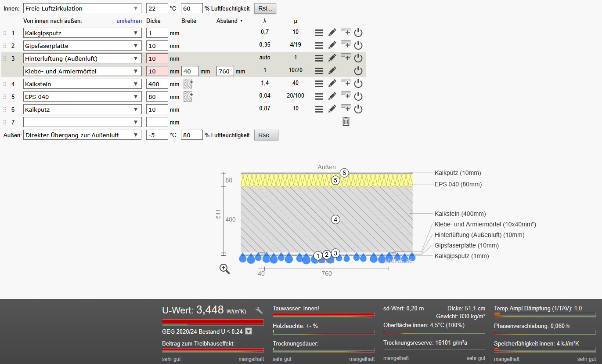
Task: Edit the Gipsfaserplatte material with pencil icon
Action: (x=332, y=45)
